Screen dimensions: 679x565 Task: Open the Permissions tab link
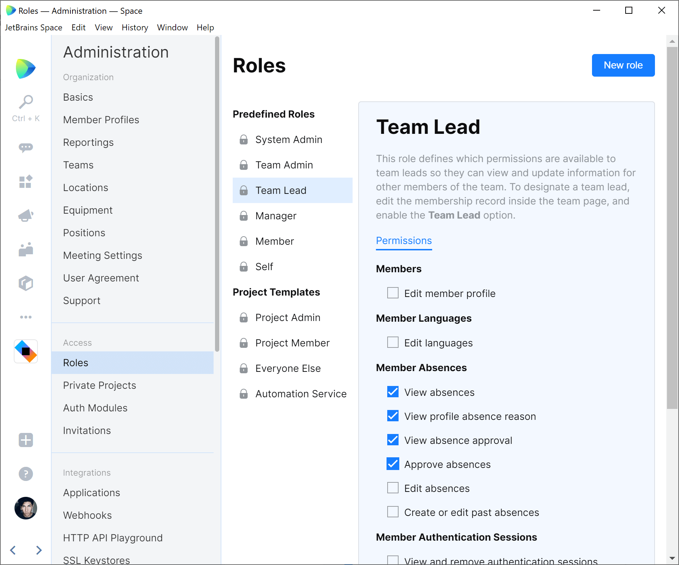tap(404, 240)
